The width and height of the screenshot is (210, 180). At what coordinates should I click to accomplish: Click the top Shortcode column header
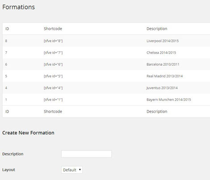[x=53, y=29]
